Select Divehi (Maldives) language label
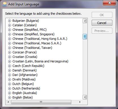Viewport: 118px width, 109px height. [x=24, y=79]
